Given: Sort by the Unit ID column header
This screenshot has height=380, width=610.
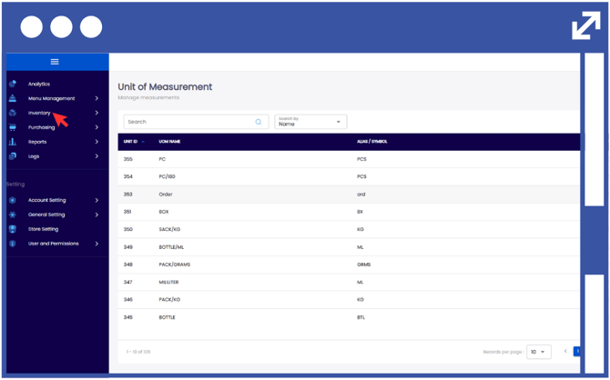Looking at the screenshot, I should click(x=131, y=142).
